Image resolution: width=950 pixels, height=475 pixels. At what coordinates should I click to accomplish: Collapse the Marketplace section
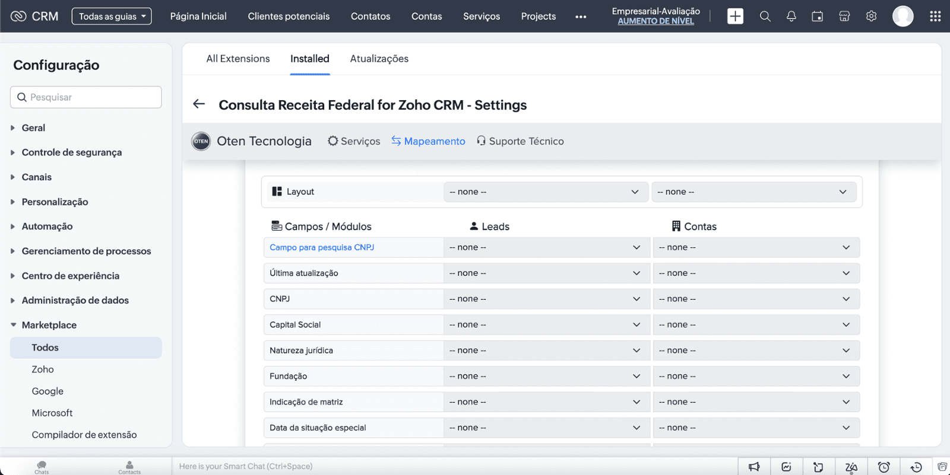49,325
